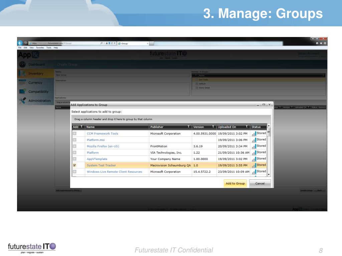The image size is (342, 256).
Task: Check the box for AppVTemplate
Action: click(74, 159)
